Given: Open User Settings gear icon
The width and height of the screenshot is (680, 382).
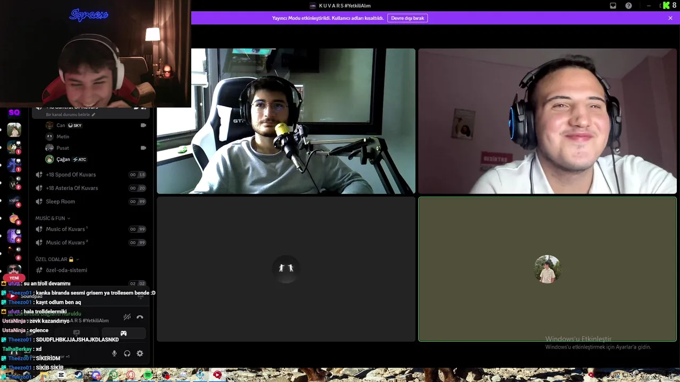Looking at the screenshot, I should click(x=140, y=353).
